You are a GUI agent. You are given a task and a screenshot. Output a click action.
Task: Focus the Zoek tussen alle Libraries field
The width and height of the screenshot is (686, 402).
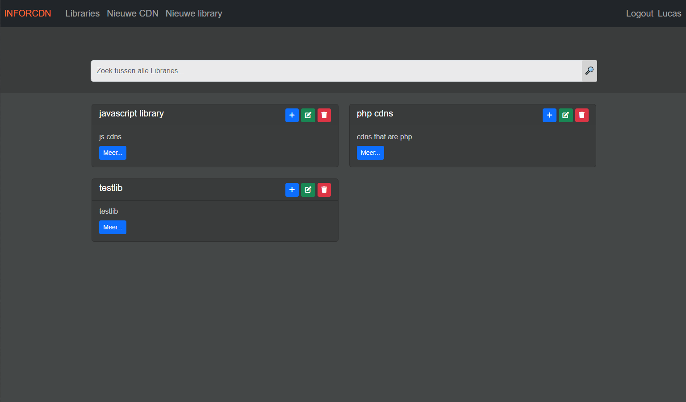336,71
